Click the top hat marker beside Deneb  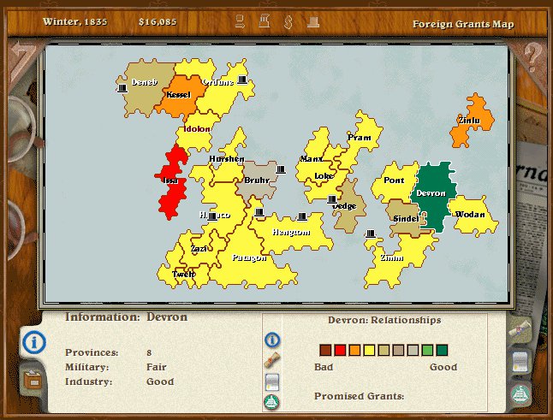(122, 88)
